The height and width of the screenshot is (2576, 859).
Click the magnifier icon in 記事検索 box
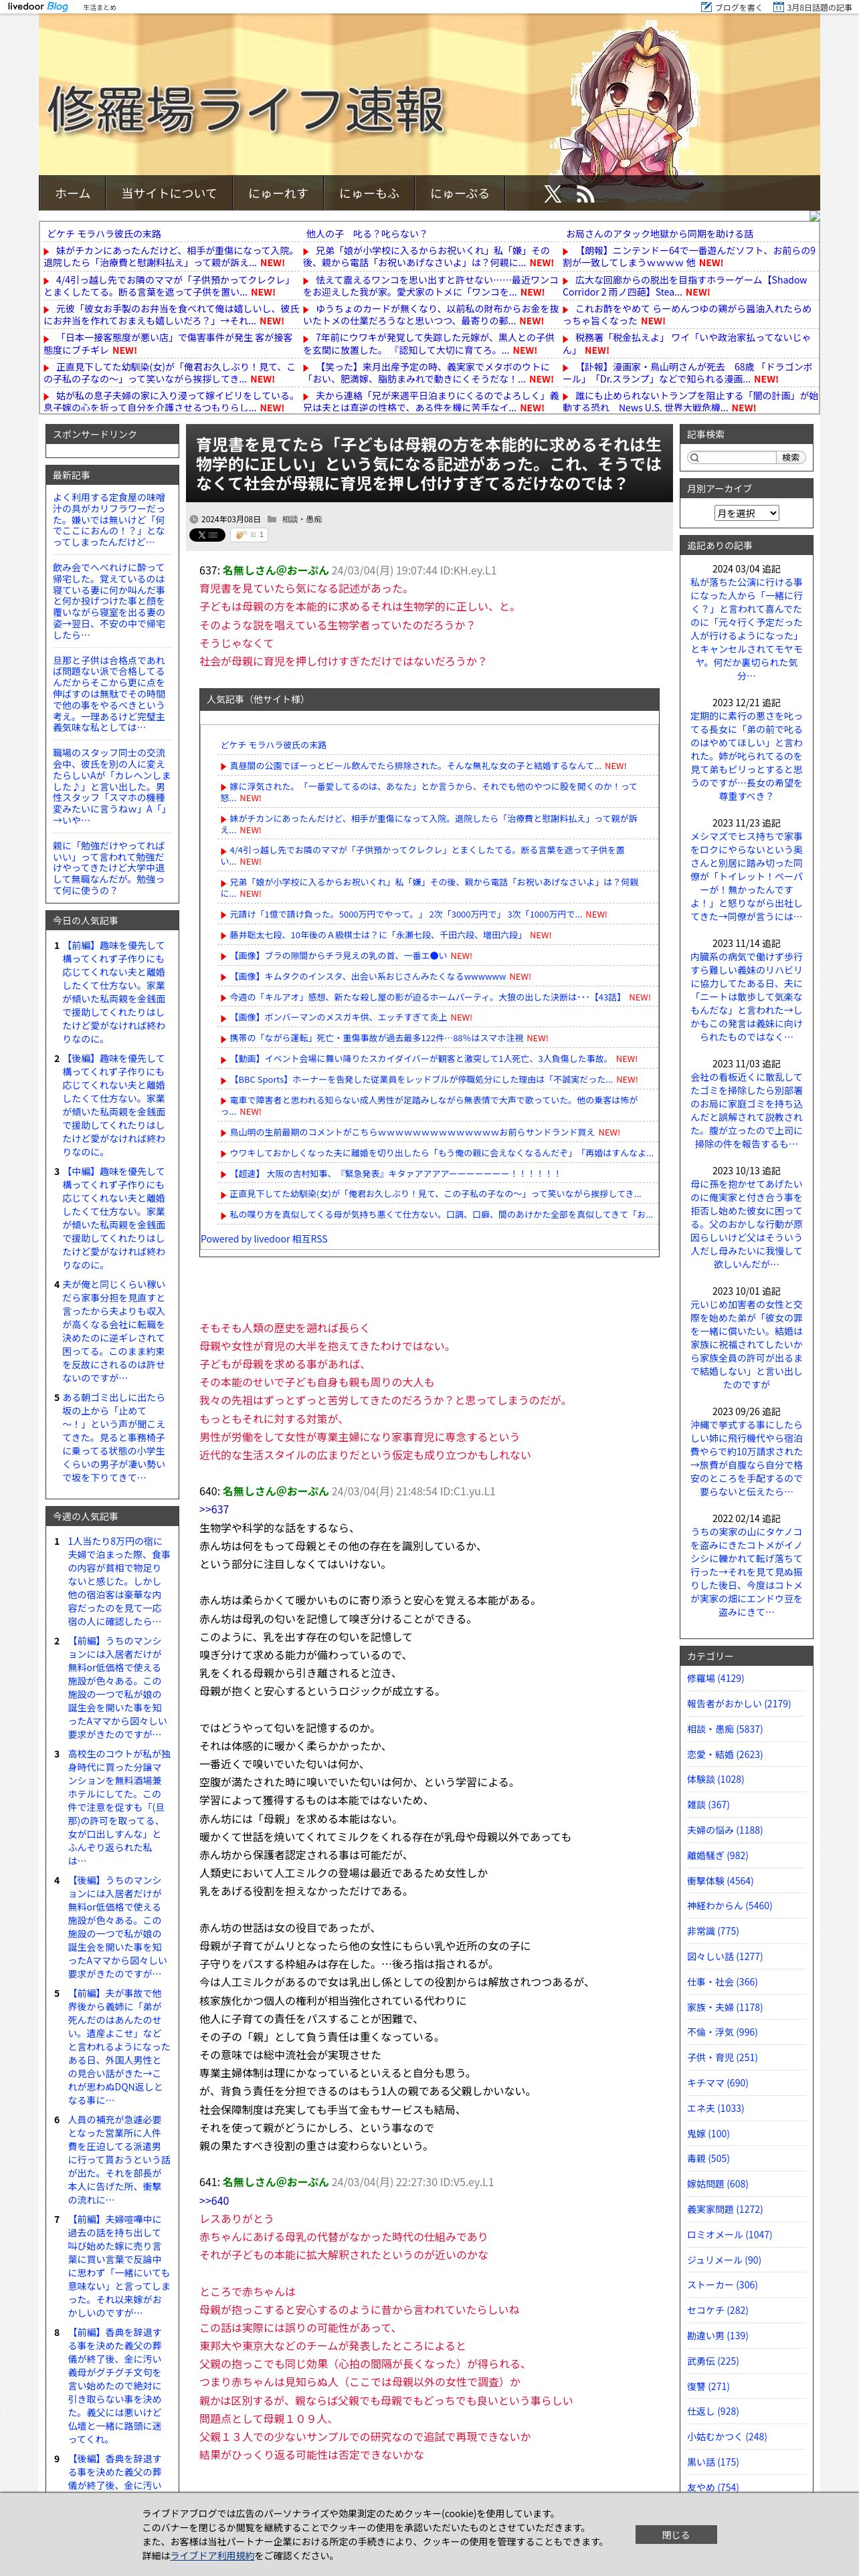point(694,457)
